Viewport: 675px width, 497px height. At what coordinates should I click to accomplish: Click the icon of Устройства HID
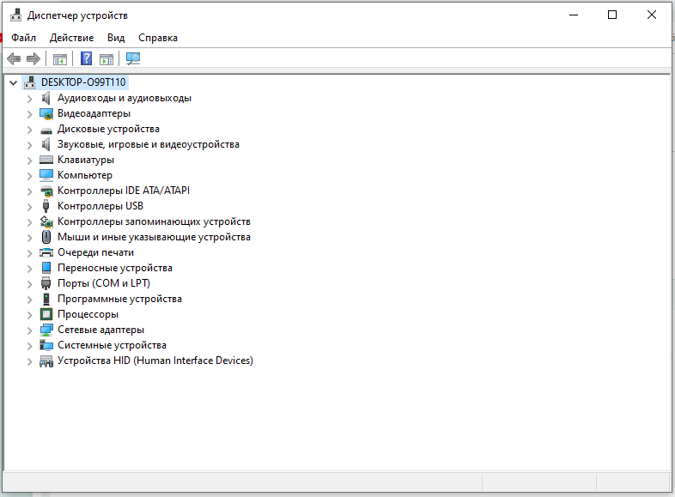click(46, 361)
